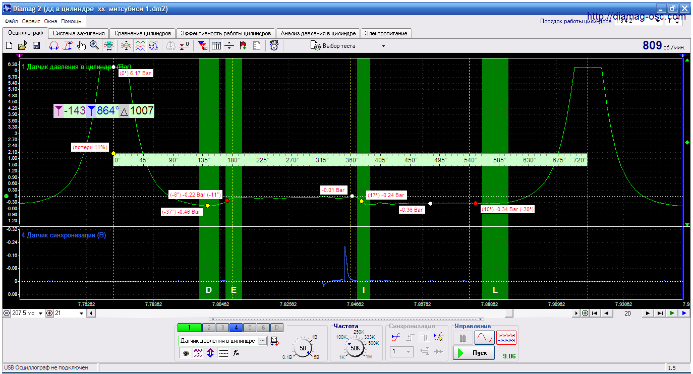Screen dimensions: 693x374
Task: Select the 'Осциллограф' tab
Action: pos(25,33)
